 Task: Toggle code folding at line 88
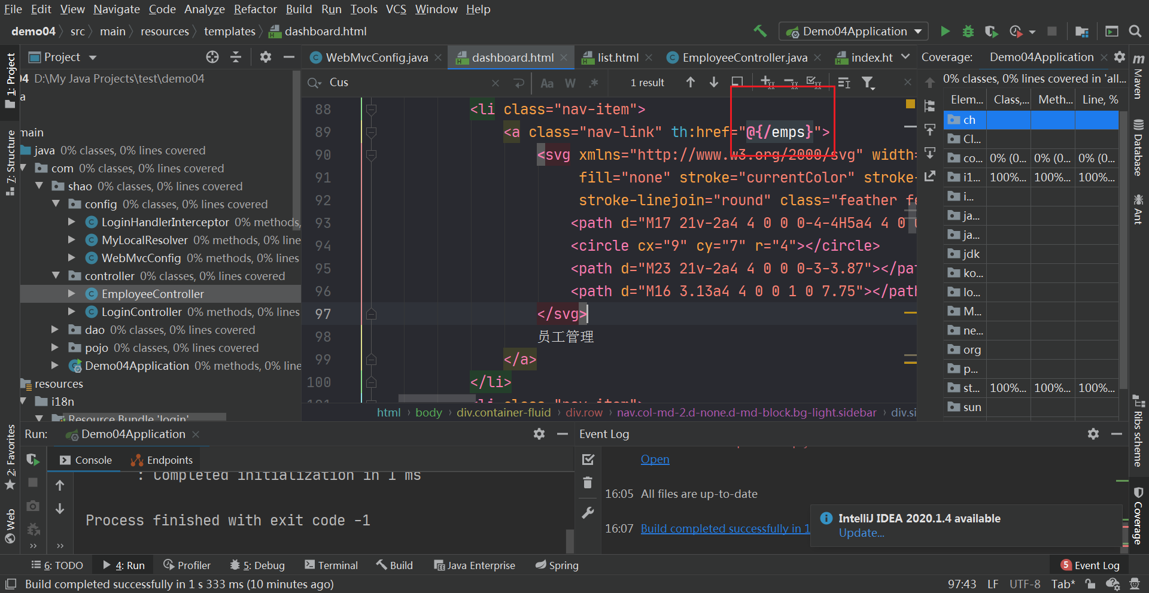pos(371,110)
